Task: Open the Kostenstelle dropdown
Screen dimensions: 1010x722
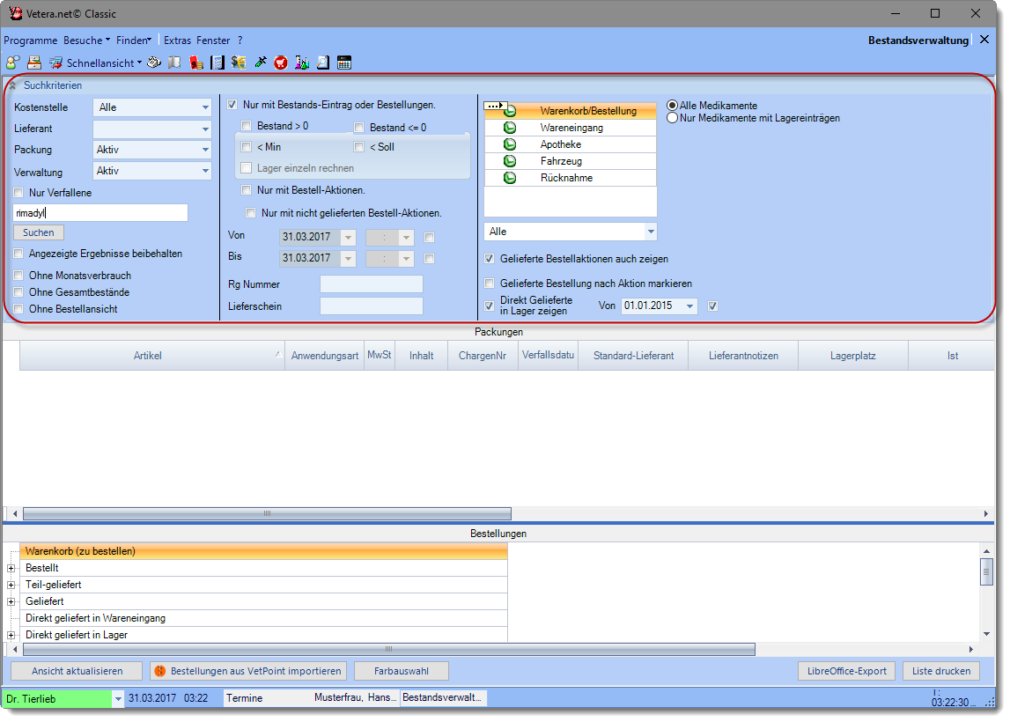Action: pos(205,107)
